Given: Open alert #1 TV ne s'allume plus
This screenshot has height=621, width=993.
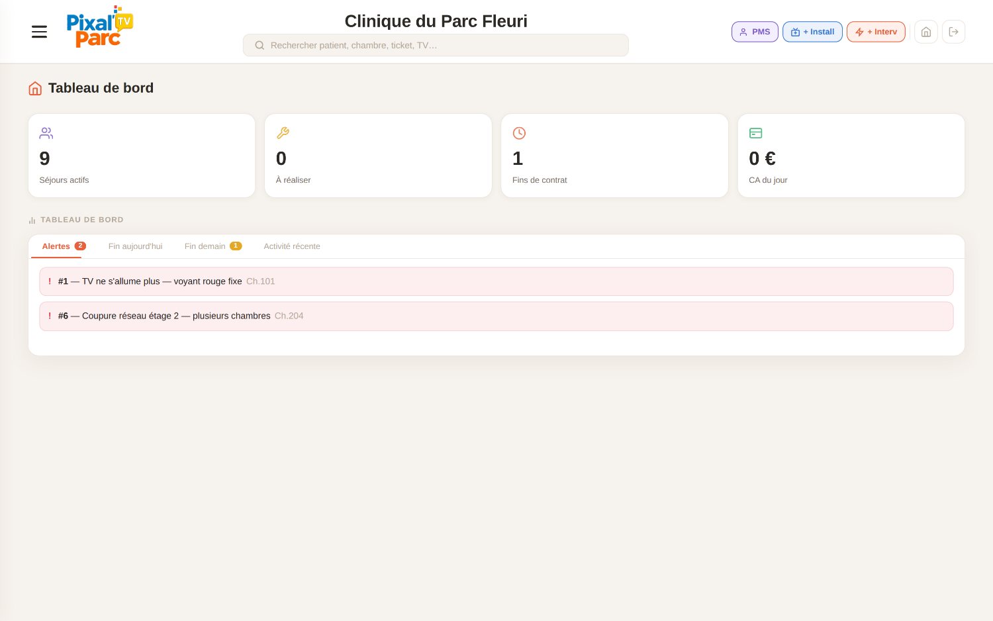Looking at the screenshot, I should (x=496, y=281).
